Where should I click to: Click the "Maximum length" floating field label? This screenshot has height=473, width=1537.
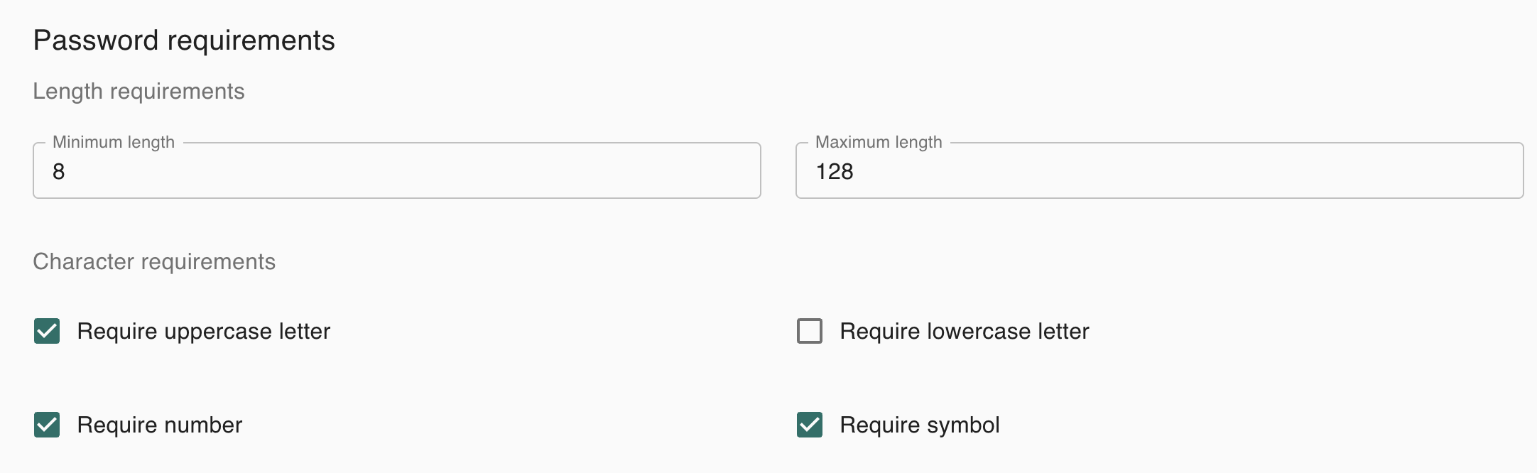(879, 142)
